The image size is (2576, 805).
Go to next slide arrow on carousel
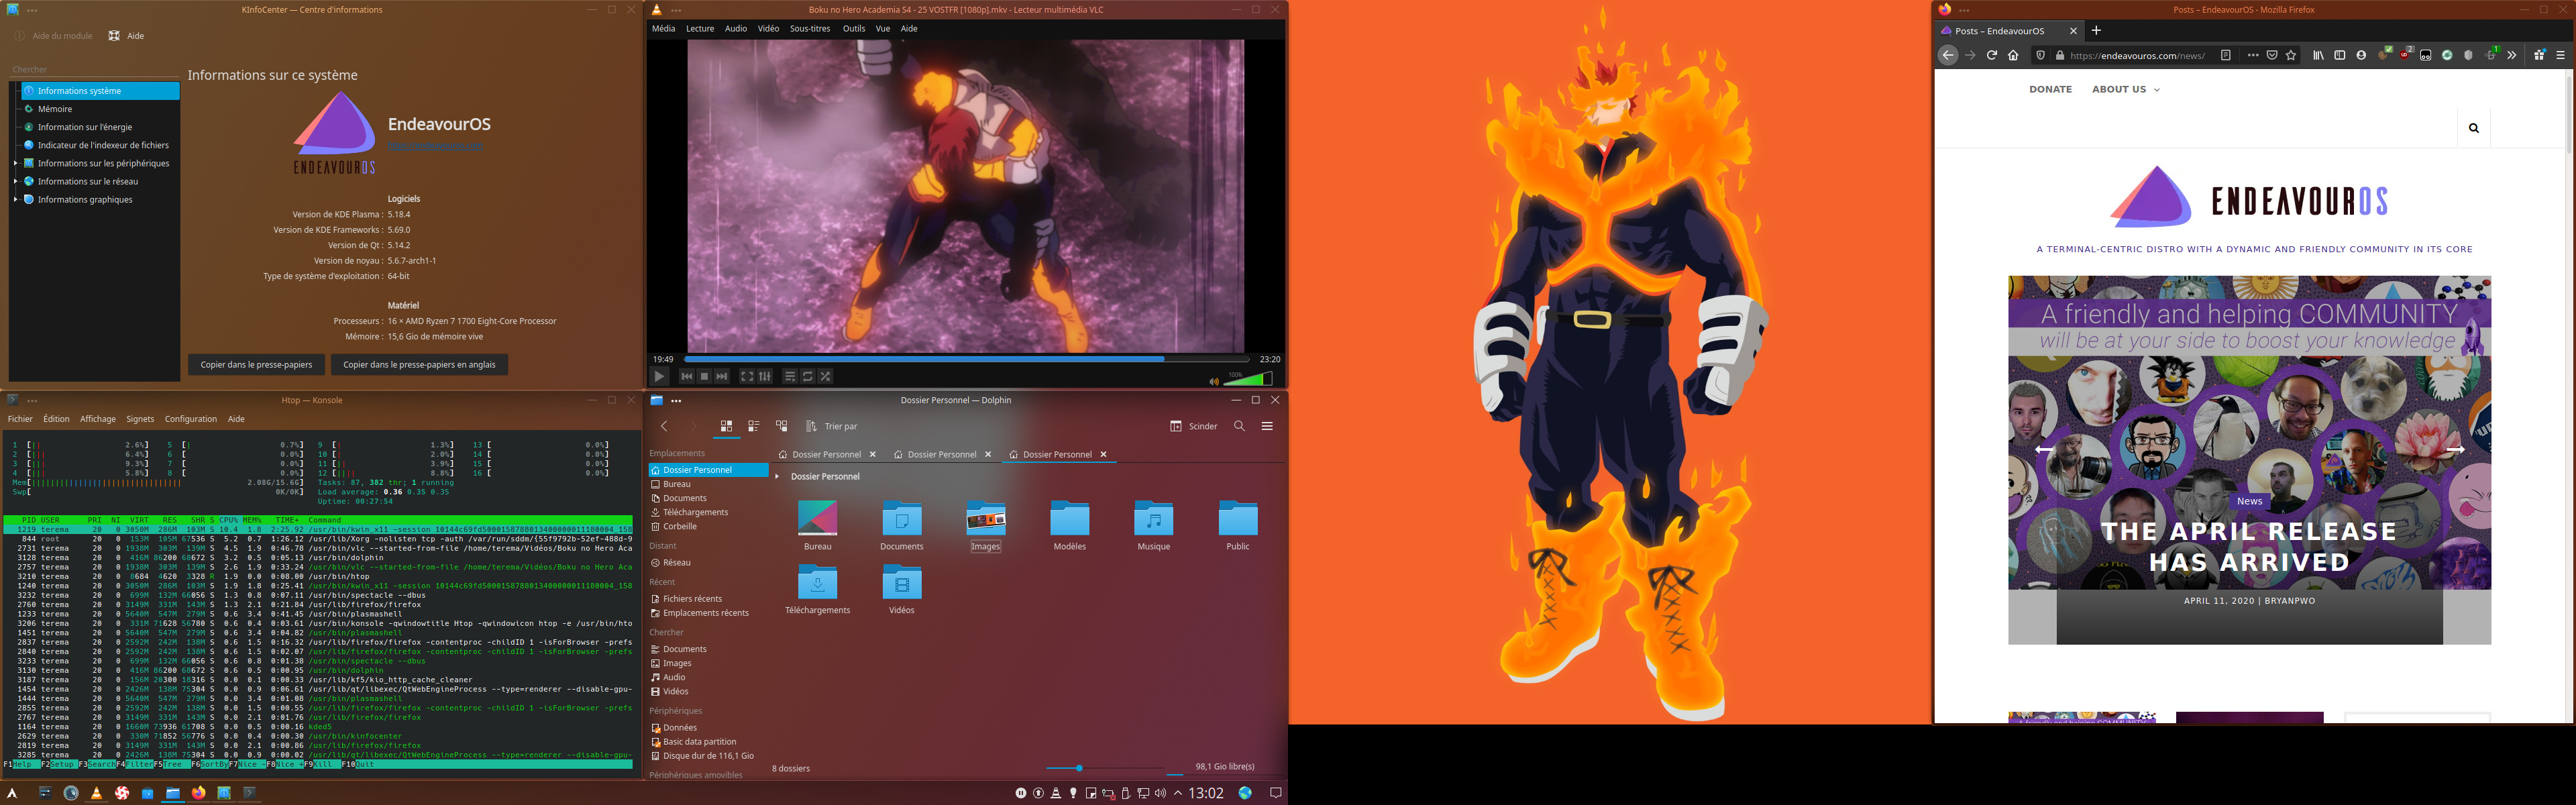tap(2455, 450)
